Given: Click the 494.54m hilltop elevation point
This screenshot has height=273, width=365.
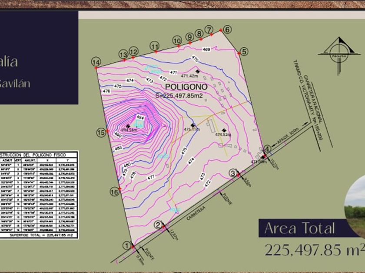Looking at the screenshot, I should (x=127, y=126).
